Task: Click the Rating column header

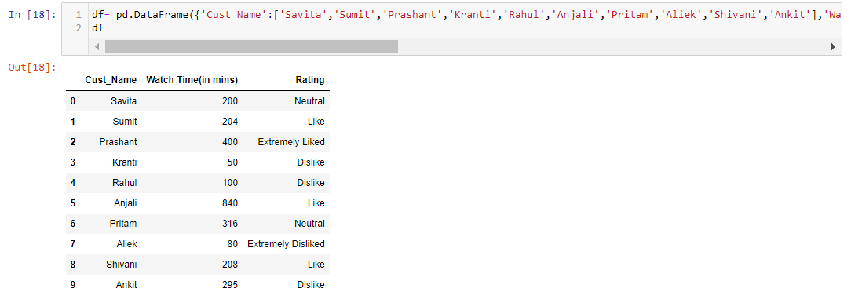Action: [x=310, y=80]
